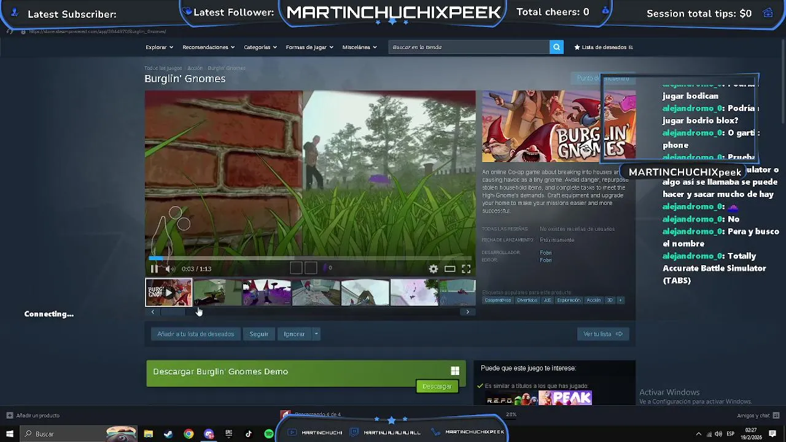This screenshot has height=442, width=786.
Task: Expand the Formas de jugar menu
Action: (x=309, y=47)
